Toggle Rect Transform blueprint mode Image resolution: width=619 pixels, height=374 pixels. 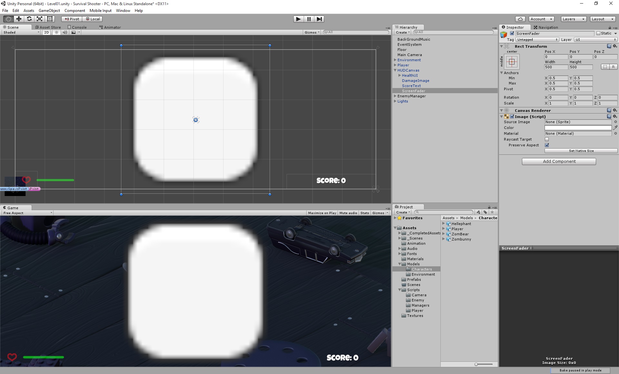[605, 67]
